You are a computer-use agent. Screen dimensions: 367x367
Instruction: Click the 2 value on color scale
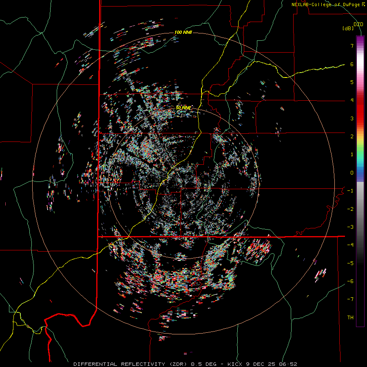[x=352, y=137]
